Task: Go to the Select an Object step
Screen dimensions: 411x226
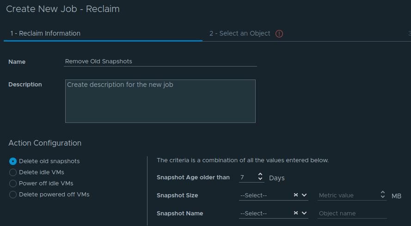Action: (239, 34)
